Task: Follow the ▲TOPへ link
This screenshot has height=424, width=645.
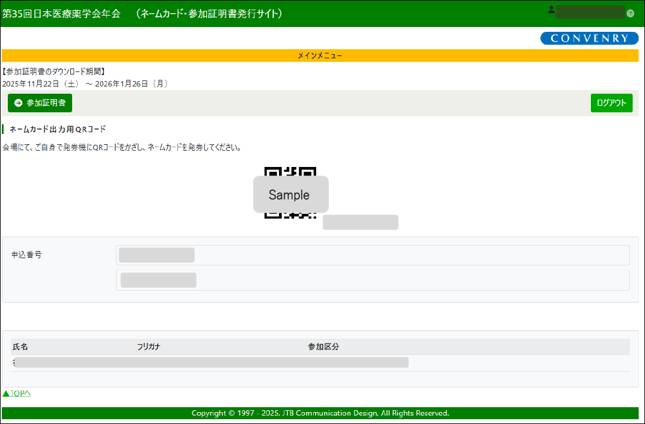Action: [16, 393]
